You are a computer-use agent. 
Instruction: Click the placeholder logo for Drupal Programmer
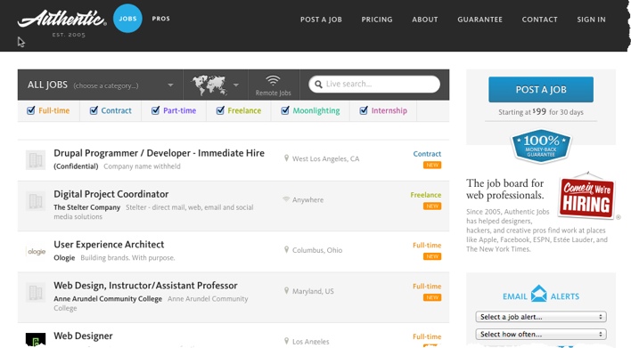(36, 160)
